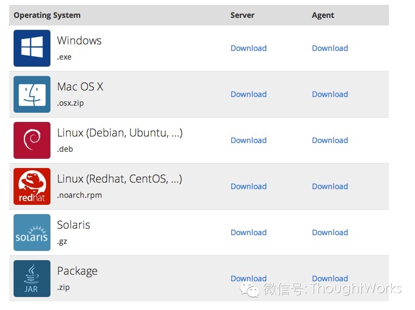The image size is (415, 310).
Task: Click the Redhat logo icon
Action: point(32,186)
